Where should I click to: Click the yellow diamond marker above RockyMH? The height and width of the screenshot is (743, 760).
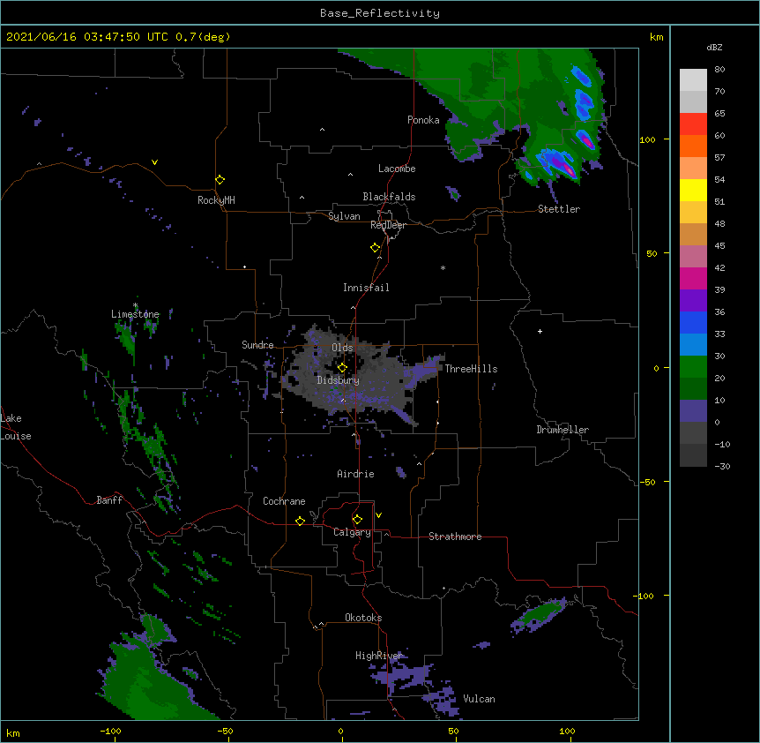coord(220,179)
